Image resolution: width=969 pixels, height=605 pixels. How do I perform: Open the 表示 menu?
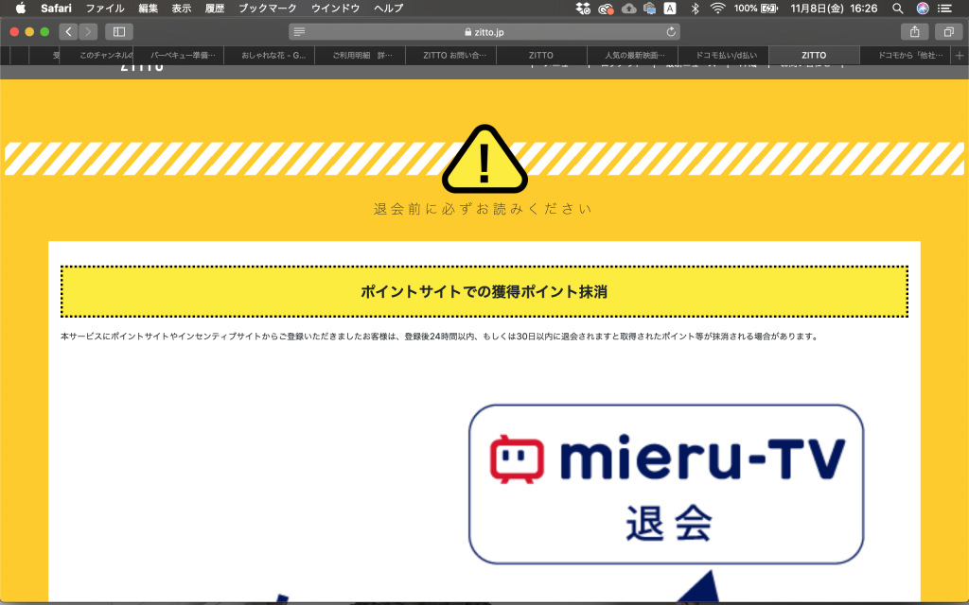[x=182, y=8]
